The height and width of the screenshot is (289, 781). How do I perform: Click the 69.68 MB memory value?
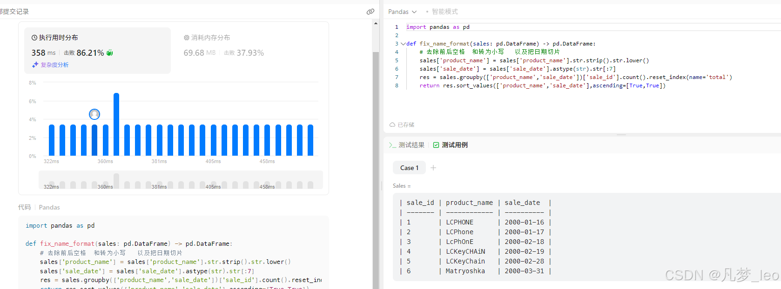200,53
